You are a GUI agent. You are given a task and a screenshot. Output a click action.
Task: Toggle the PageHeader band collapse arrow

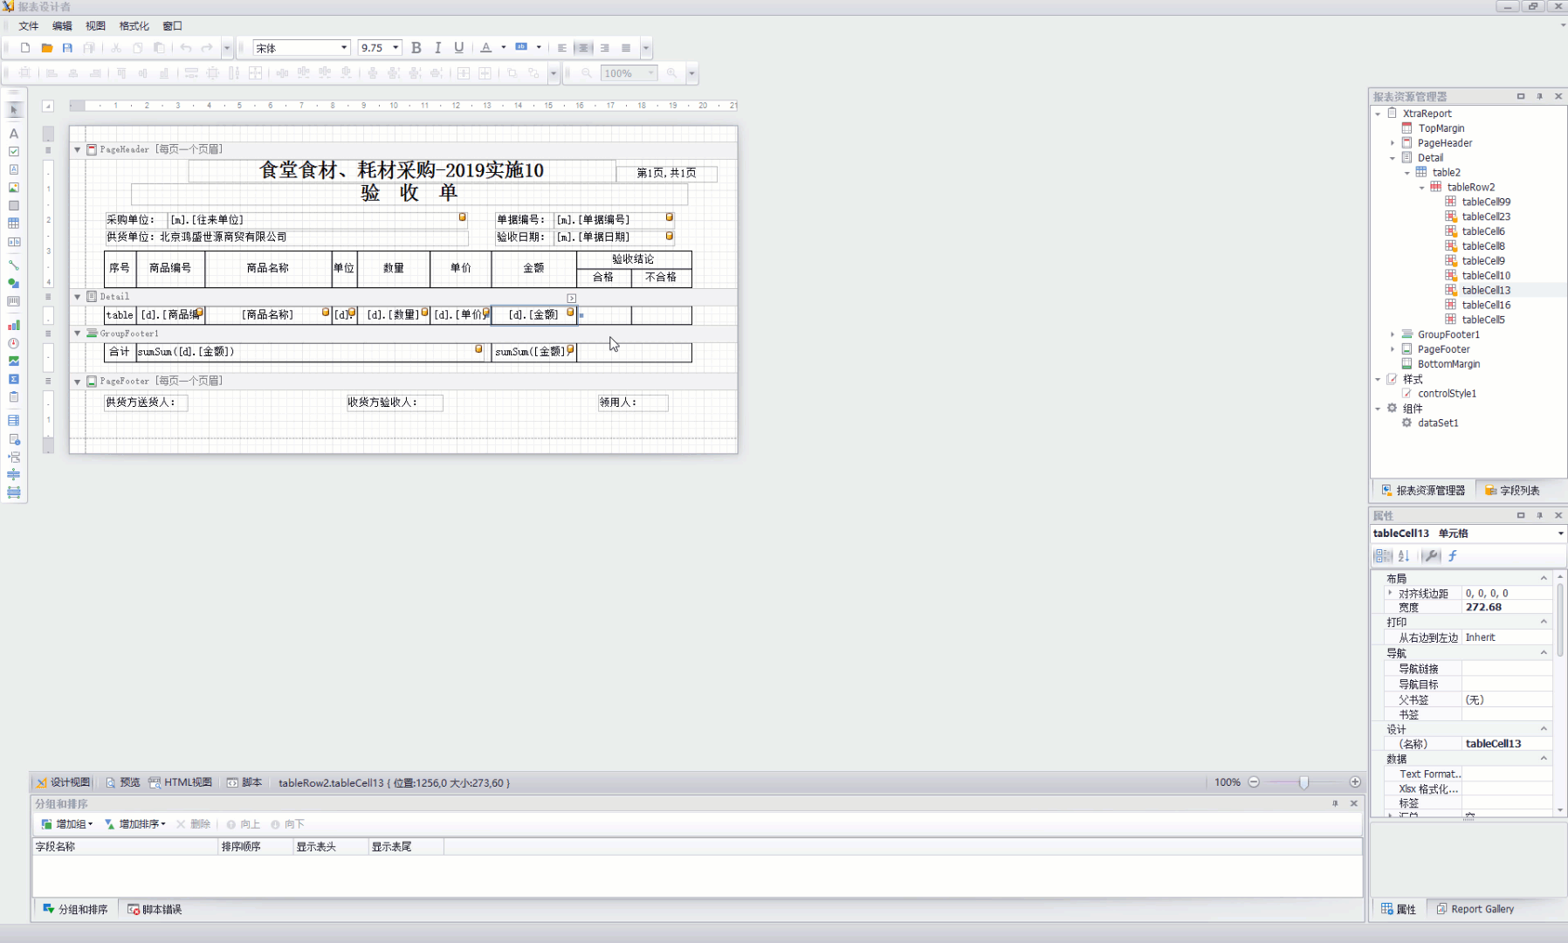click(78, 150)
